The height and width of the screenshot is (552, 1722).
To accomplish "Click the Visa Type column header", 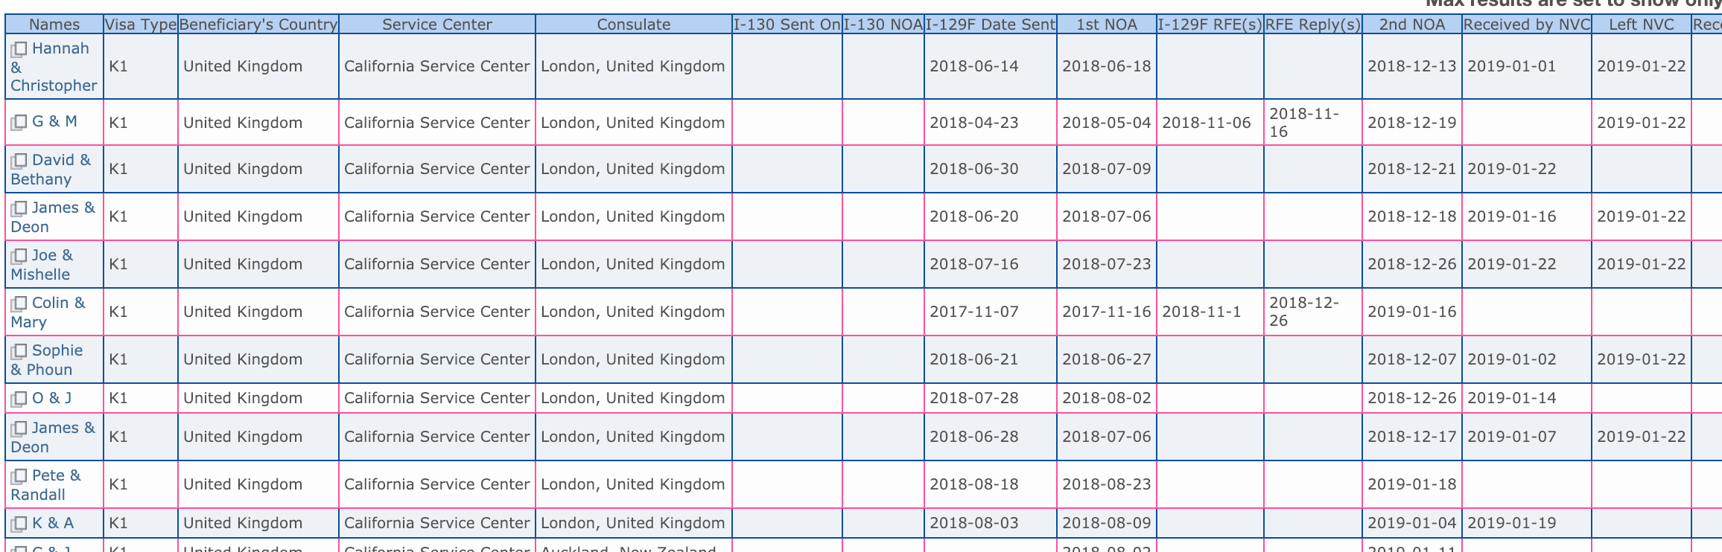I will coord(141,25).
